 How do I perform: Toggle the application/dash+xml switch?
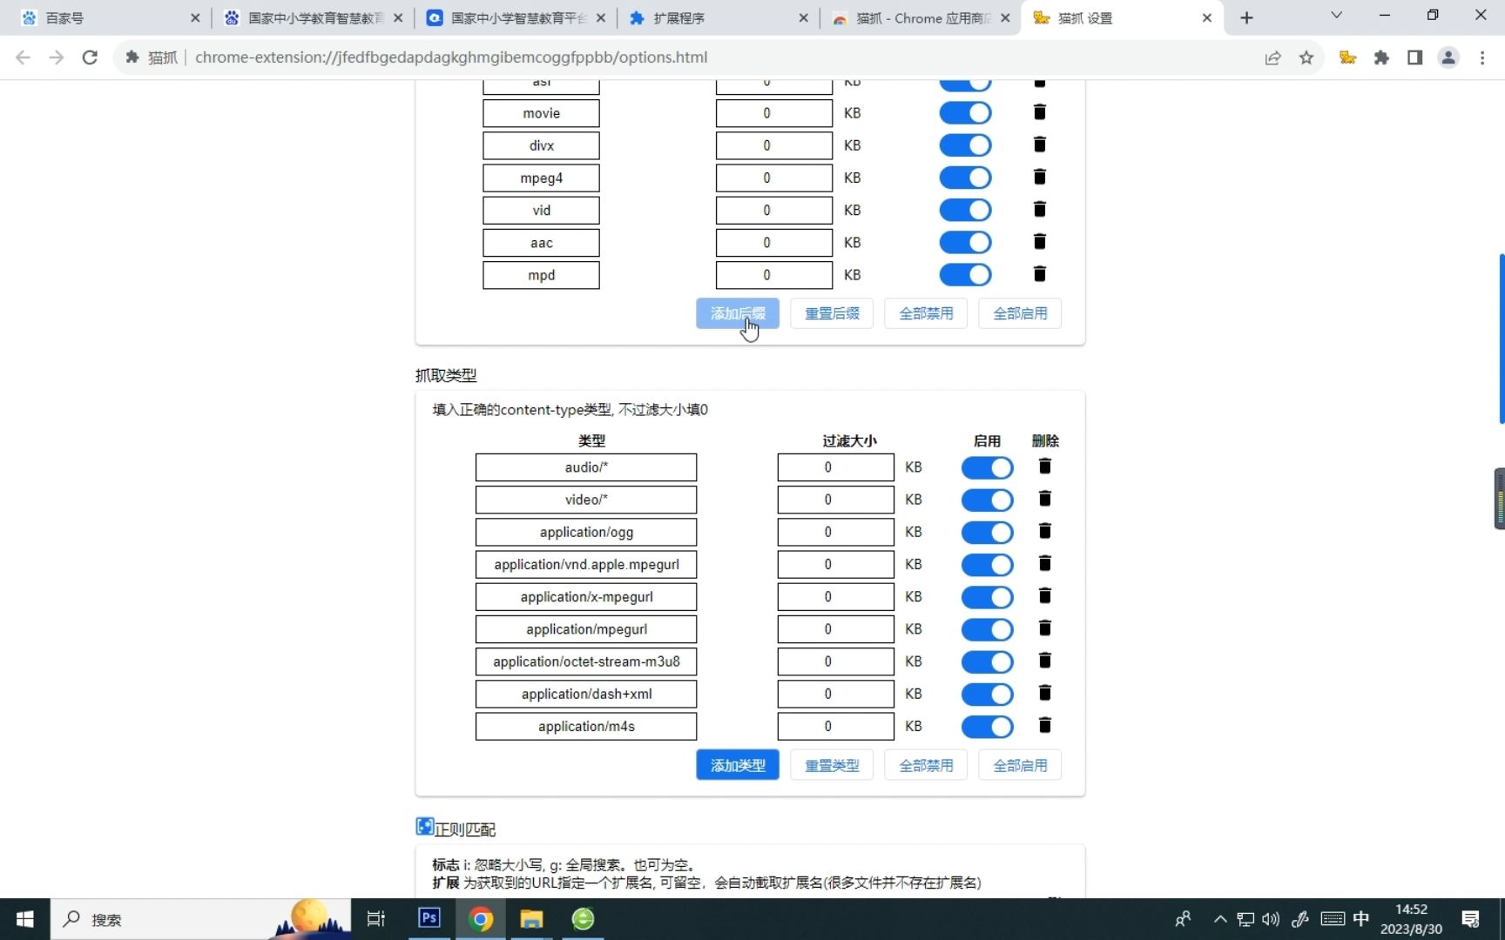pyautogui.click(x=987, y=695)
